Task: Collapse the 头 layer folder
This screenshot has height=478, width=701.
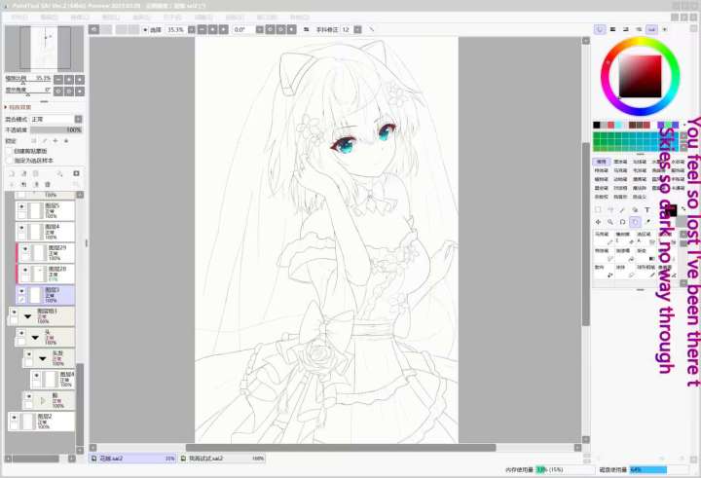Action: (35, 337)
